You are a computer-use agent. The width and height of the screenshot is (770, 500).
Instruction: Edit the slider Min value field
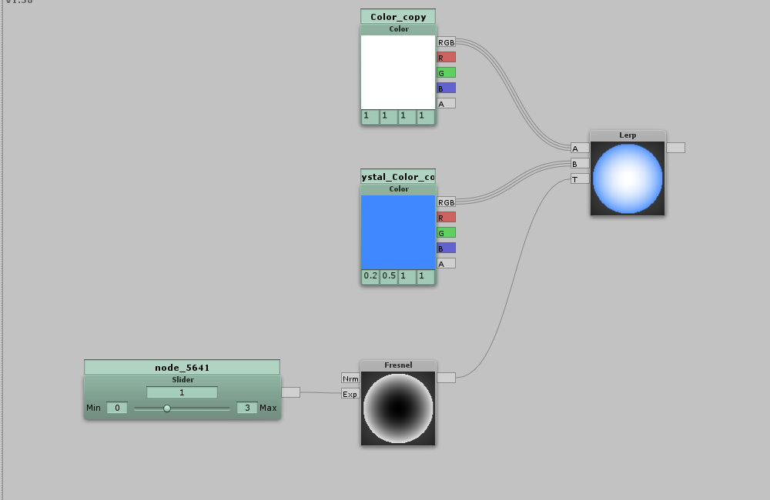[117, 408]
